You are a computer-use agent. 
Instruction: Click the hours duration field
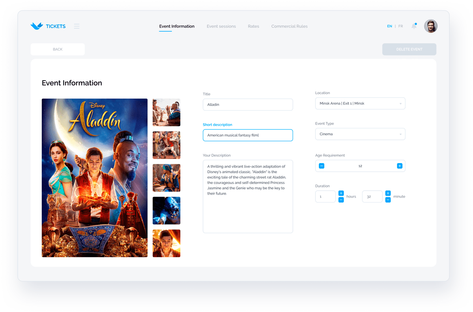[325, 196]
